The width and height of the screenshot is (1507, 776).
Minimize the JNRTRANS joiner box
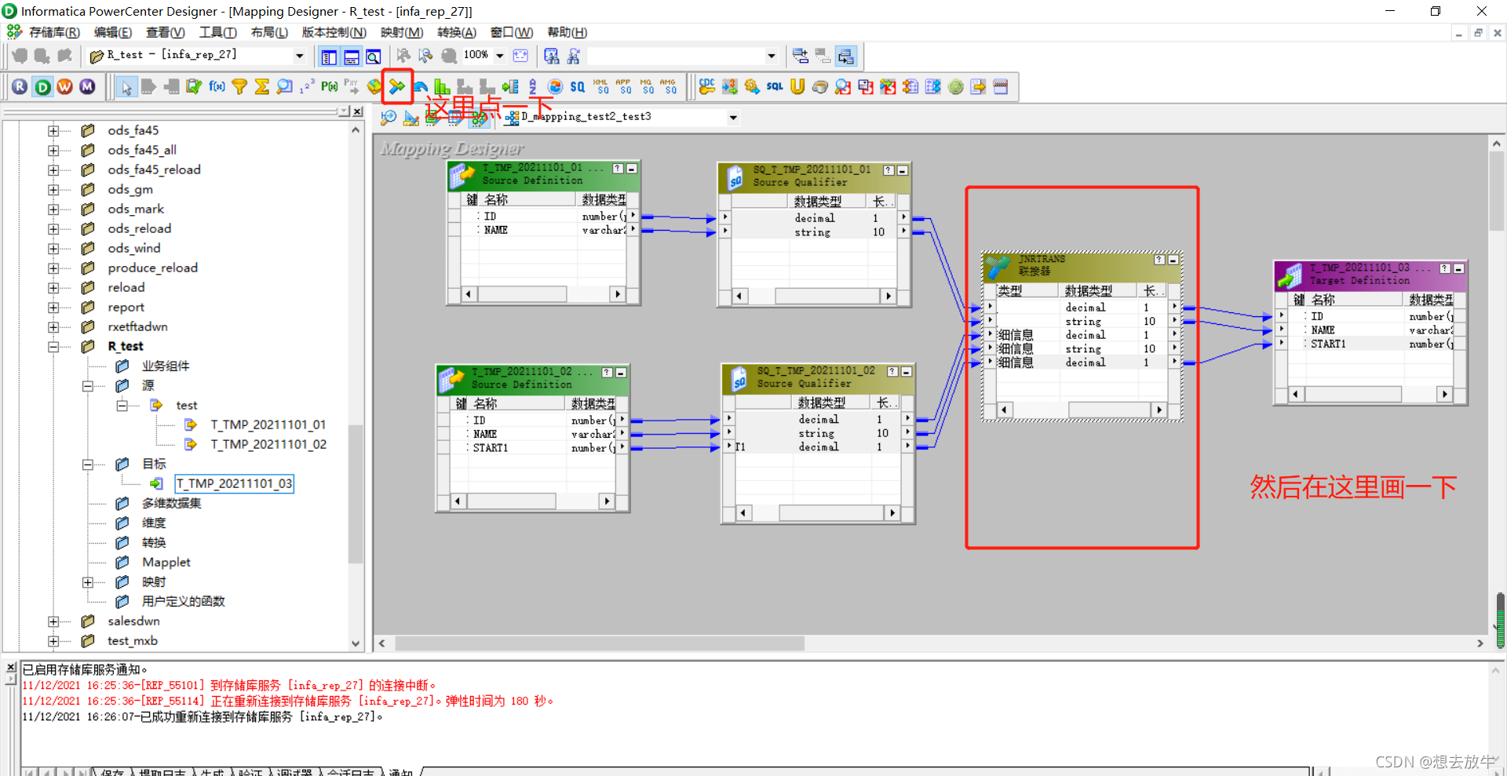[x=1173, y=260]
